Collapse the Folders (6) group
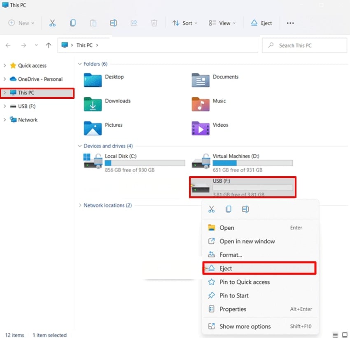The image size is (350, 338). tap(80, 64)
